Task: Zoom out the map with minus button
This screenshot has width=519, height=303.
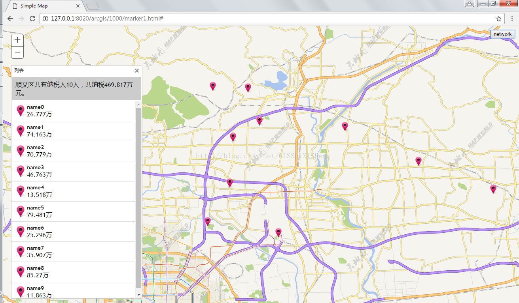Action: [x=17, y=52]
